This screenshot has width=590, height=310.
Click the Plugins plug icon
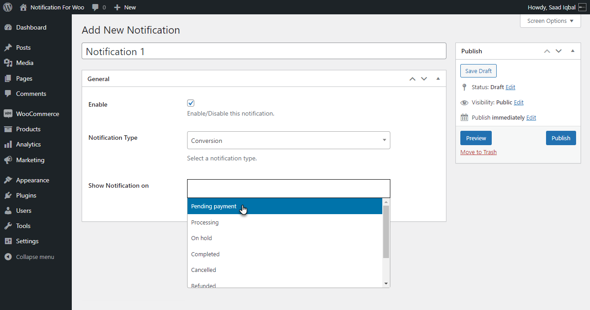(x=8, y=195)
